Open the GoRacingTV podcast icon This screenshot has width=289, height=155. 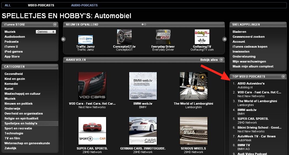[x=202, y=37]
